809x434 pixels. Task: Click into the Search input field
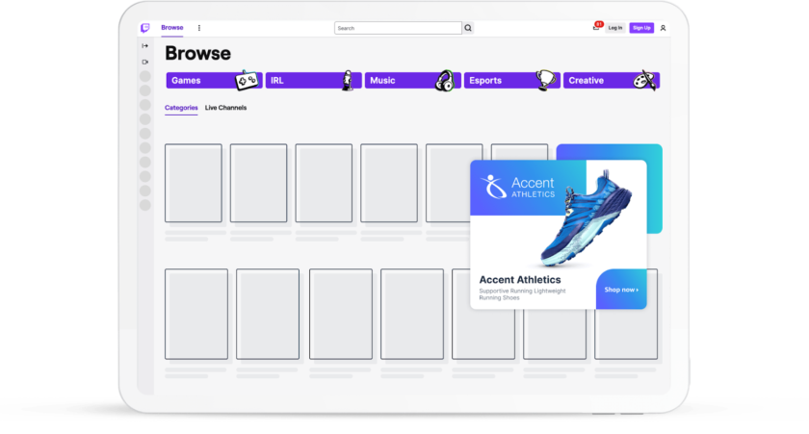click(x=398, y=28)
